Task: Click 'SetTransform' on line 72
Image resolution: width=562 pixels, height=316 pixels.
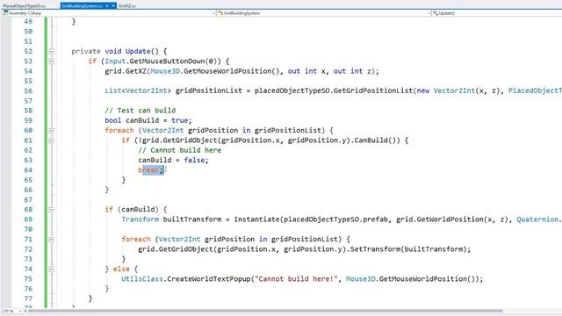Action: 375,249
